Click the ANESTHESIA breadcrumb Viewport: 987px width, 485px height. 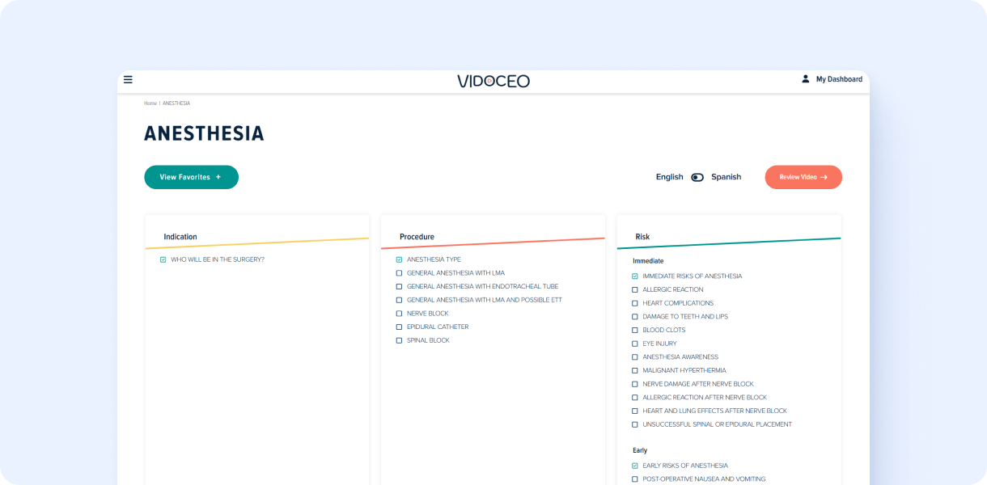click(176, 103)
